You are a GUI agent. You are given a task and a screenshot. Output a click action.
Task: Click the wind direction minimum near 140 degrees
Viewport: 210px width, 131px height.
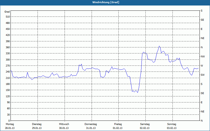(x=138, y=92)
